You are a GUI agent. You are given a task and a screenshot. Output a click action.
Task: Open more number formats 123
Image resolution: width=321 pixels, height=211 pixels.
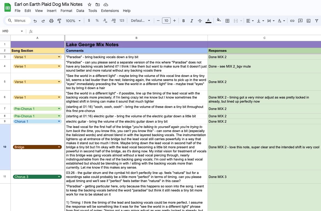[x=122, y=21]
